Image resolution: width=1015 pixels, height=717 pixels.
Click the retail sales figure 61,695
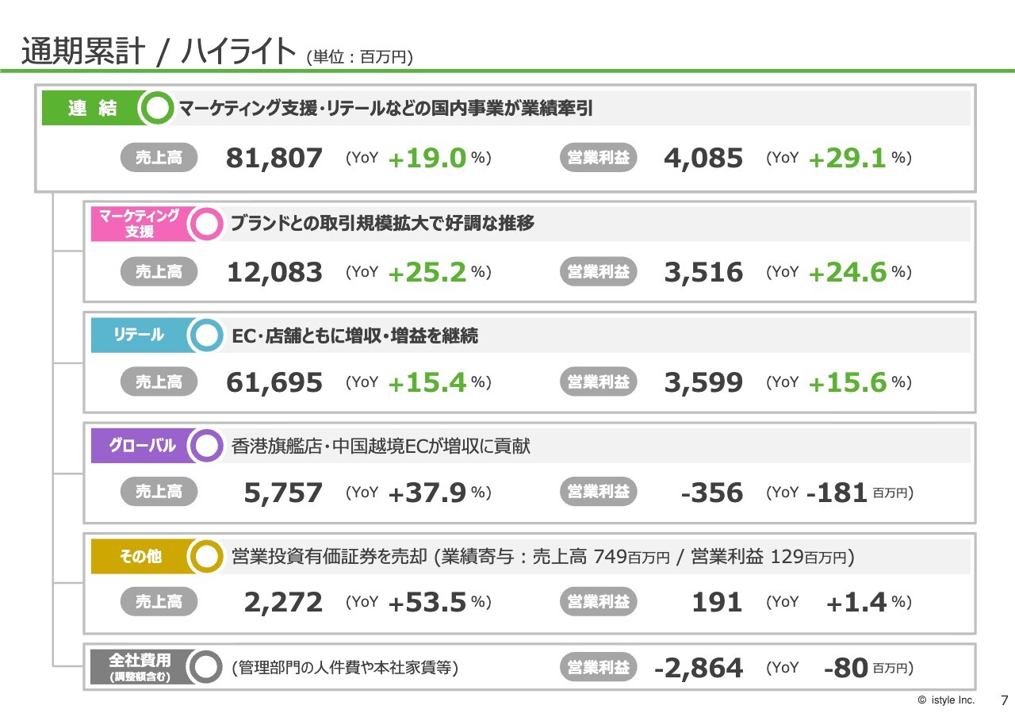click(274, 383)
